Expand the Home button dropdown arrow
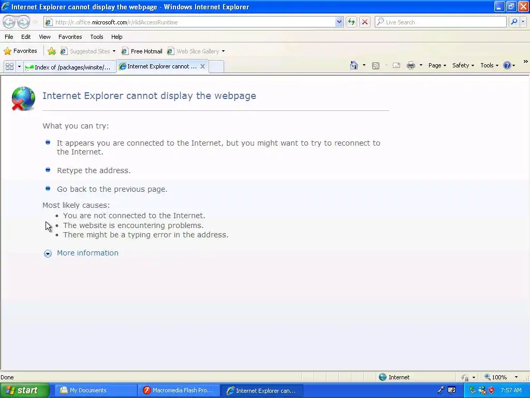The height and width of the screenshot is (398, 530). (364, 65)
